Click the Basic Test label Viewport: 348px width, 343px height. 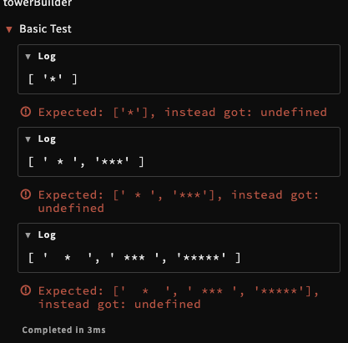45,29
